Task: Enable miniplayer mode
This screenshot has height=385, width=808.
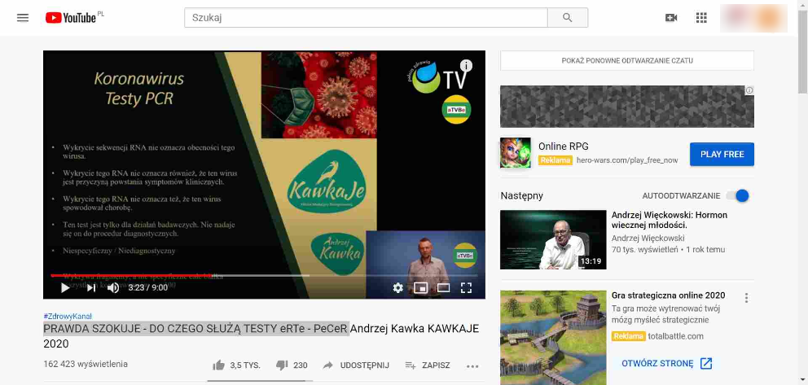Action: [x=421, y=287]
